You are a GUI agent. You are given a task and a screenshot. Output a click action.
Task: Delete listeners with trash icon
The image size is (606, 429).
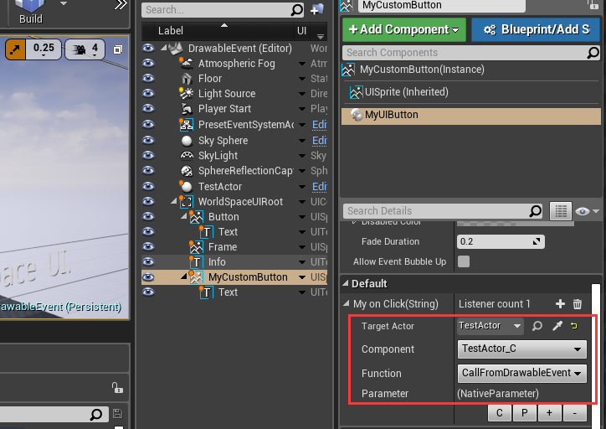578,304
